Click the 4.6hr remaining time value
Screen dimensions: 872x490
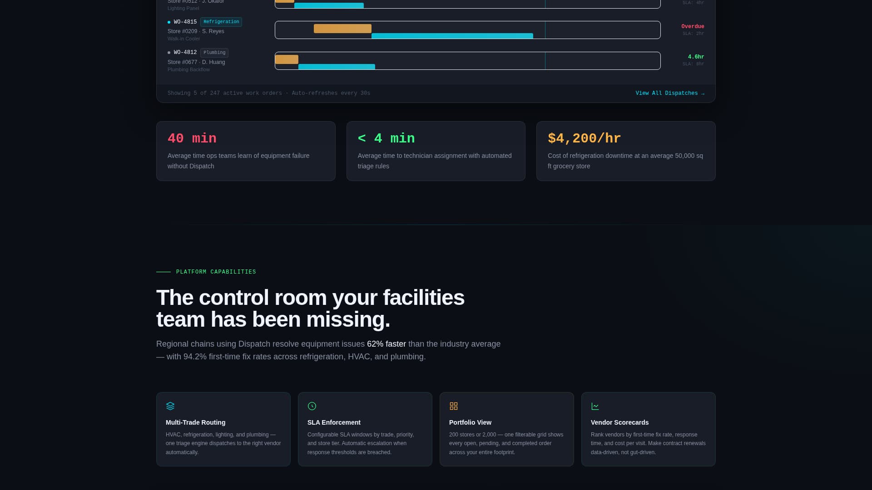click(696, 57)
